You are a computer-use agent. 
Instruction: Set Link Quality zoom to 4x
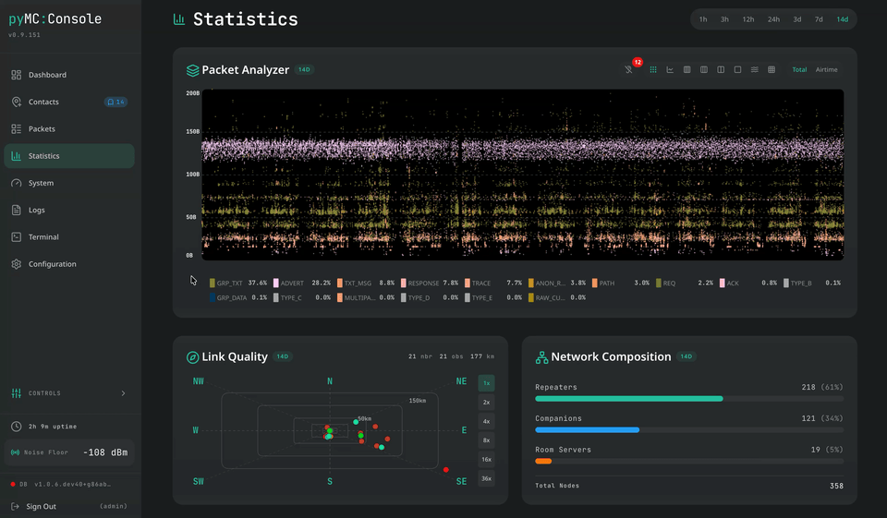[487, 421]
